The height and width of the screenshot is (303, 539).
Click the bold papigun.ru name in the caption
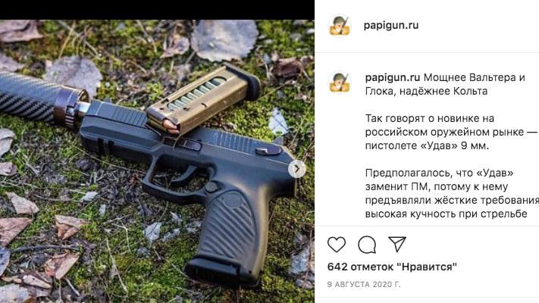point(393,77)
